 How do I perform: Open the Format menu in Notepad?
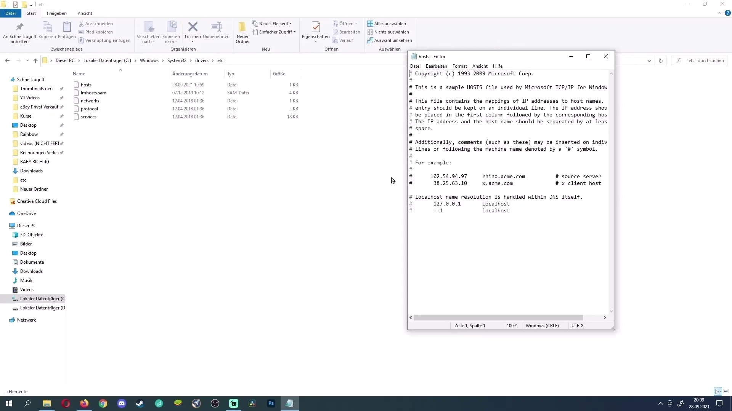[x=459, y=66]
